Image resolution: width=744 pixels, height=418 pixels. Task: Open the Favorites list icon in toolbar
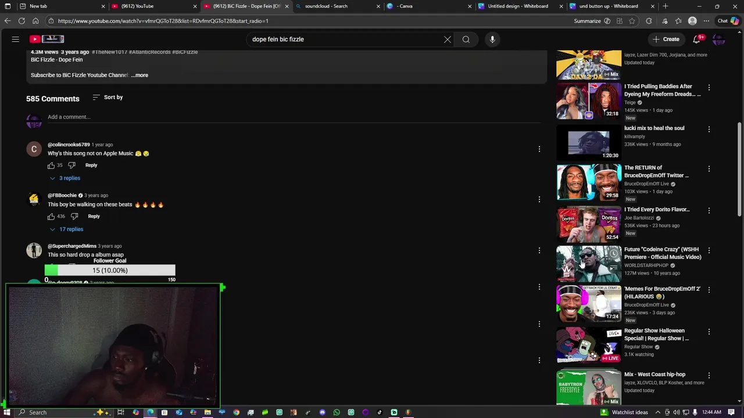tap(678, 21)
